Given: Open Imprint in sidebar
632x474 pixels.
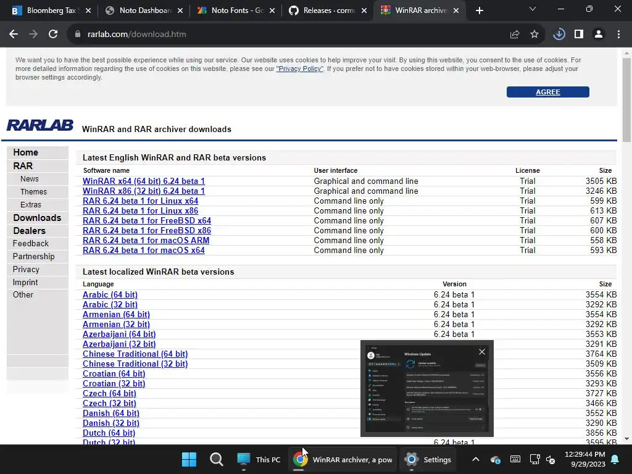Looking at the screenshot, I should 25,282.
